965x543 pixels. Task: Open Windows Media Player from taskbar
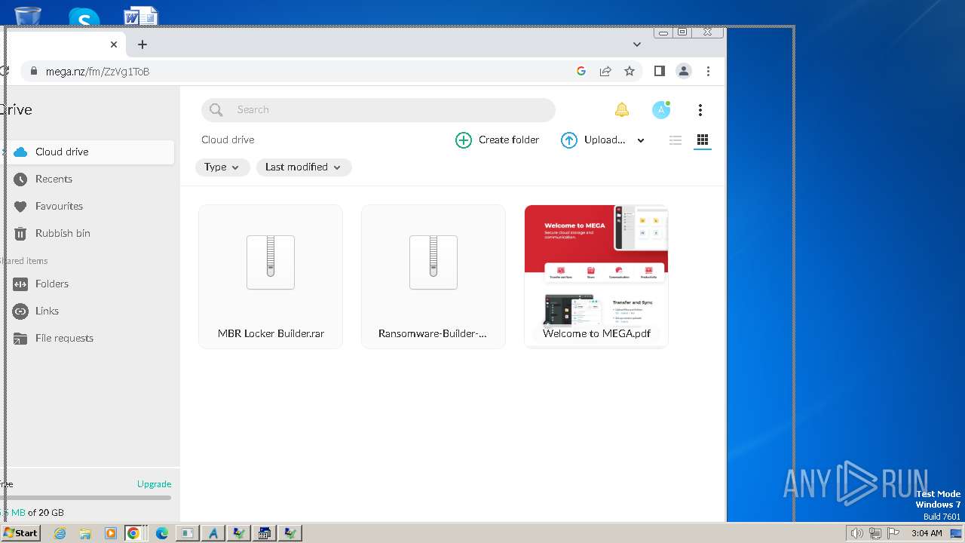pyautogui.click(x=111, y=533)
